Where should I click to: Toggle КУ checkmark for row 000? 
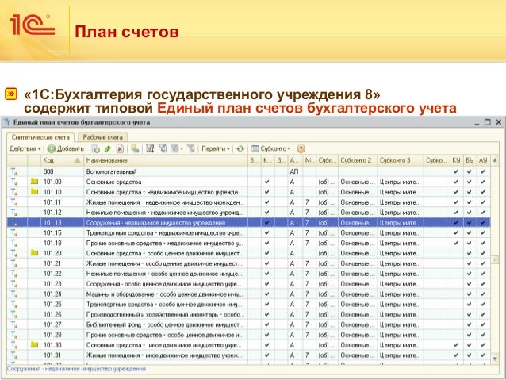point(456,172)
